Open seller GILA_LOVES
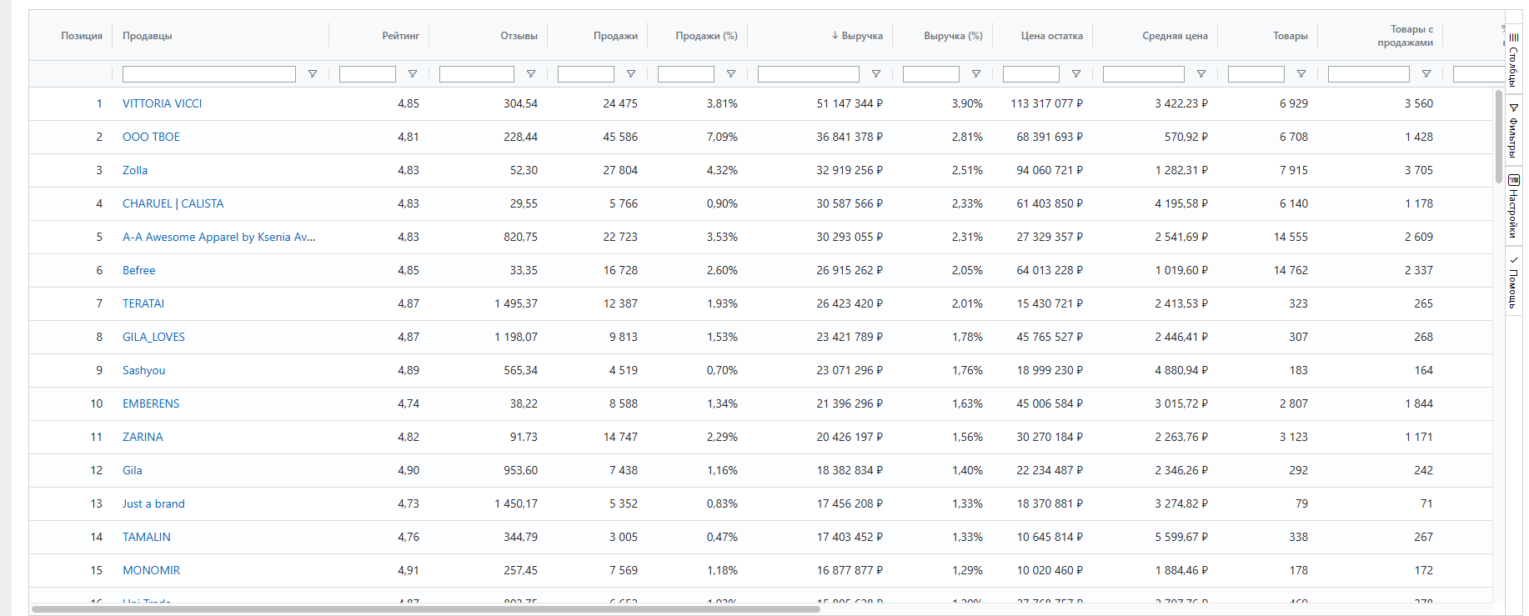The width and height of the screenshot is (1529, 616). [153, 337]
